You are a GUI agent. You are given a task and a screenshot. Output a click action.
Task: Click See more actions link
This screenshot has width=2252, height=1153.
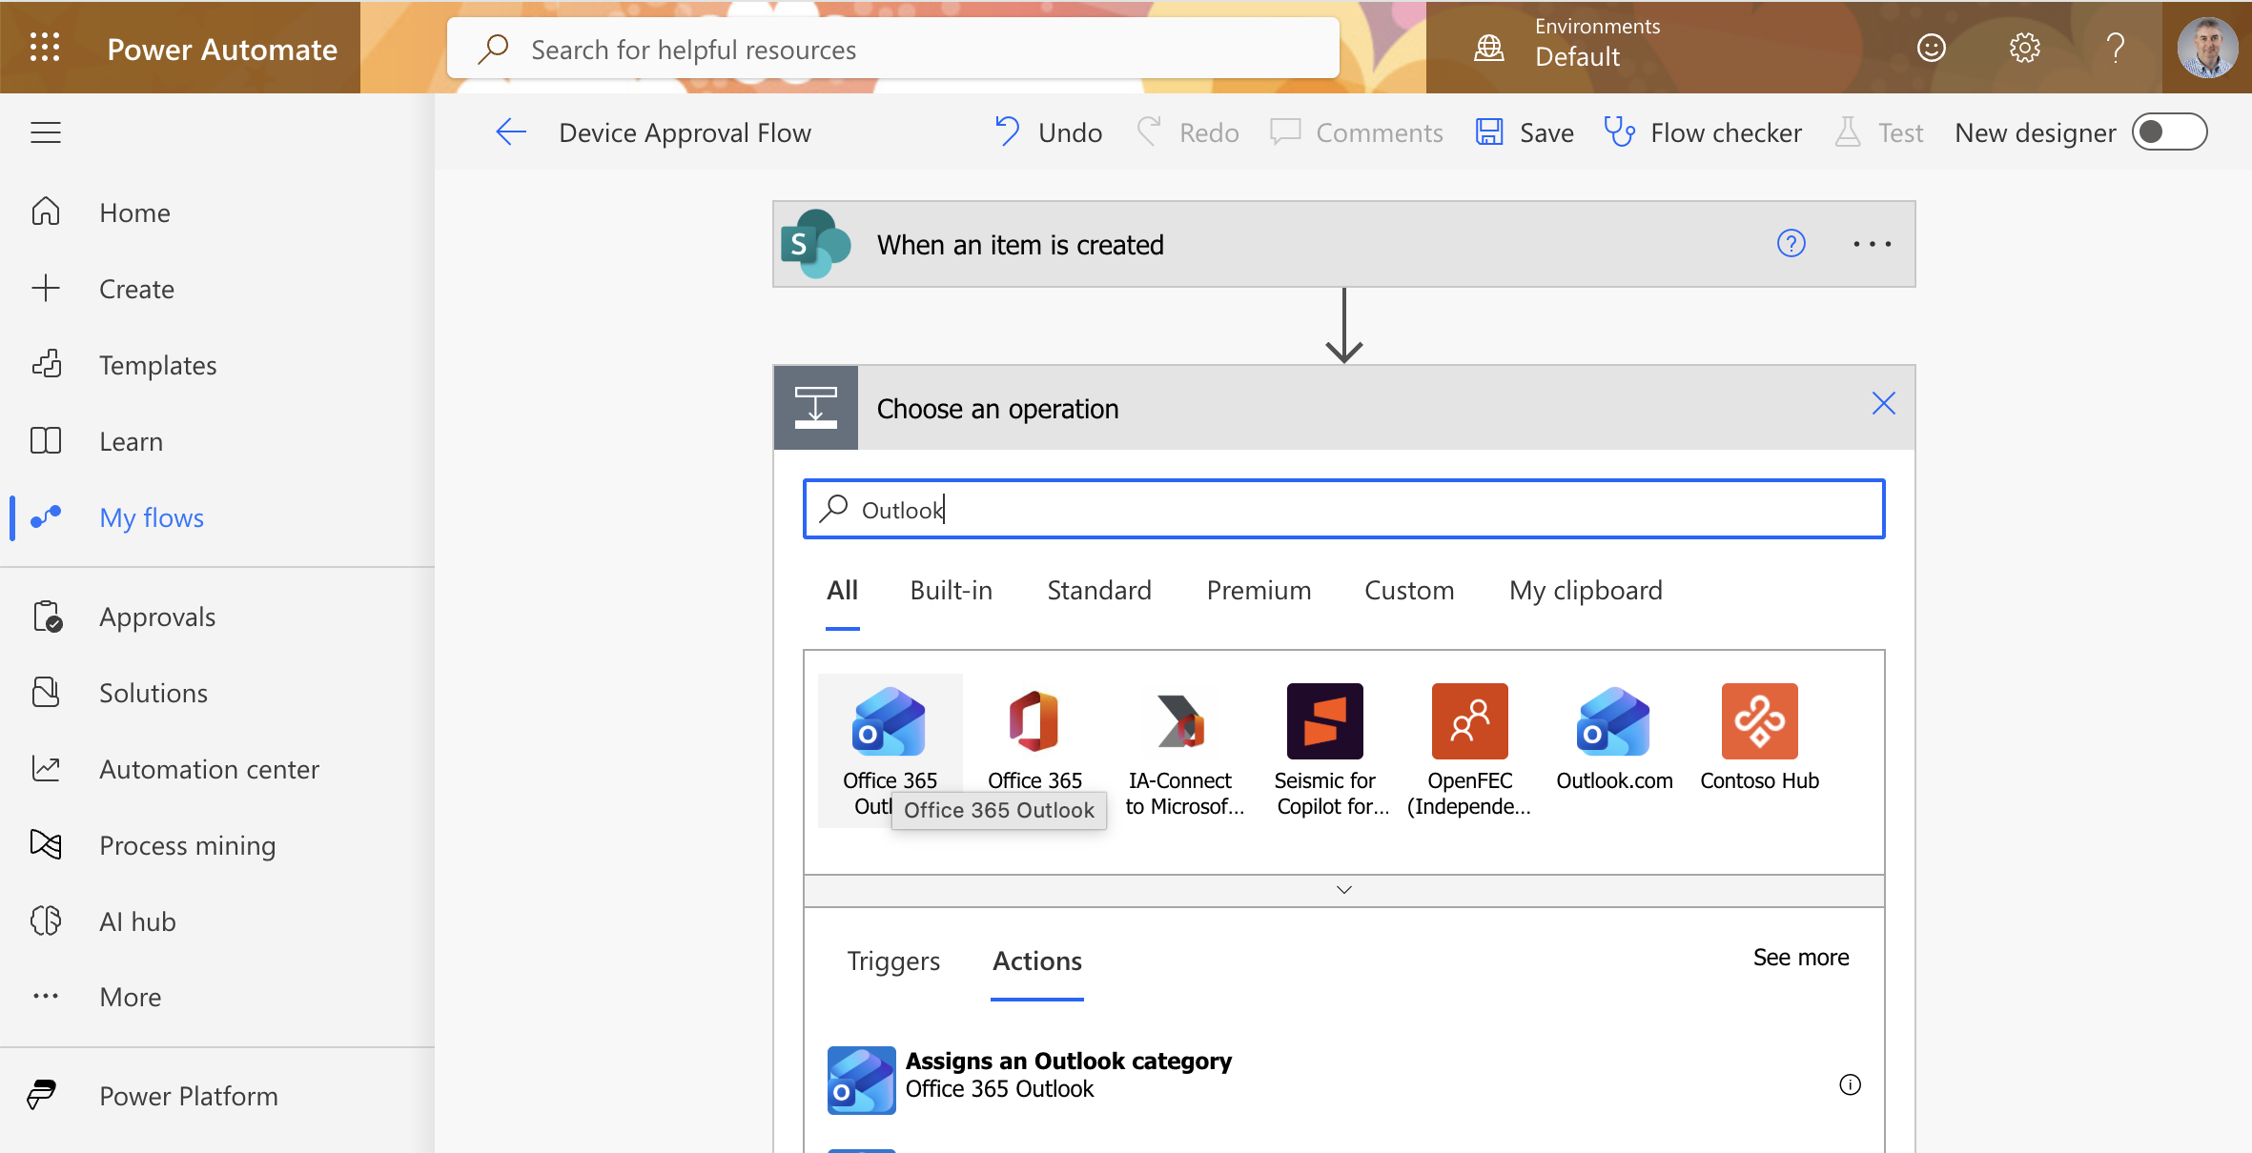1801,958
